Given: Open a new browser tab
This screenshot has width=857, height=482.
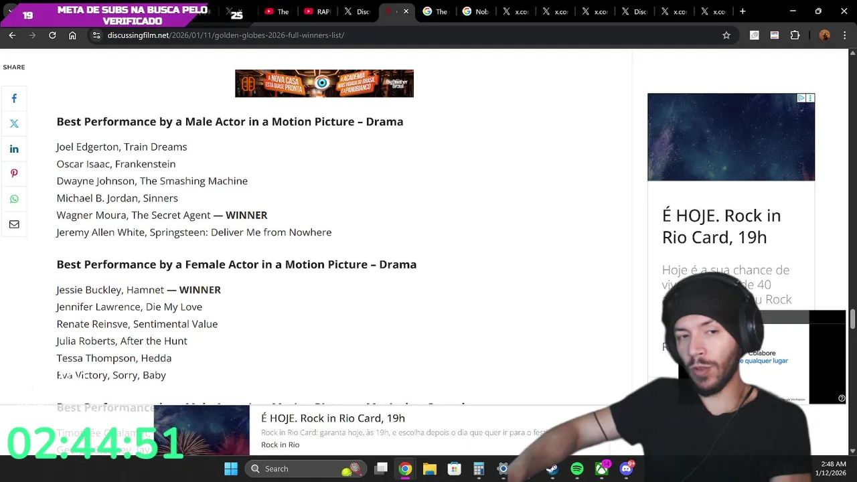Looking at the screenshot, I should tap(742, 11).
